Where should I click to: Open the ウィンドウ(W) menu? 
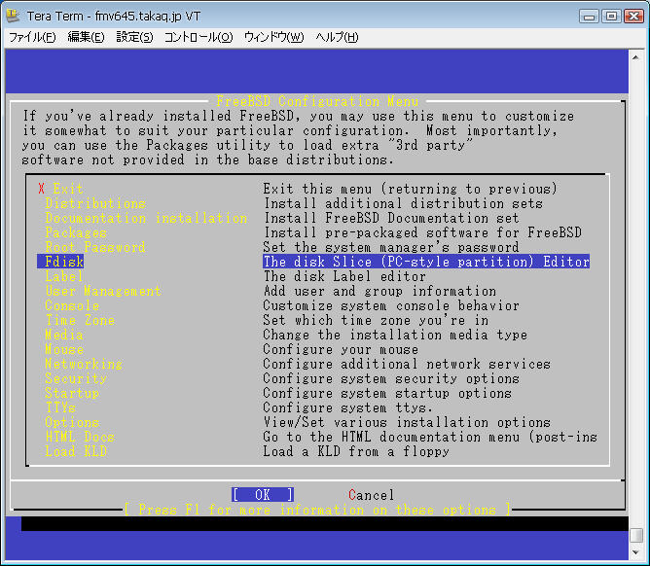coord(273,37)
